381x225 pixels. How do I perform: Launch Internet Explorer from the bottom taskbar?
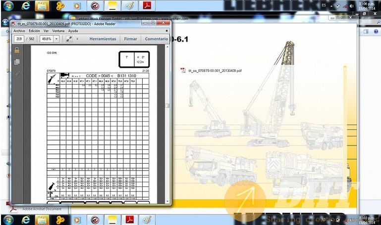pyautogui.click(x=25, y=220)
